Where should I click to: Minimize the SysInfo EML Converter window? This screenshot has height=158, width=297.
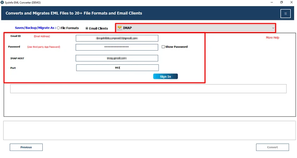[272, 2]
